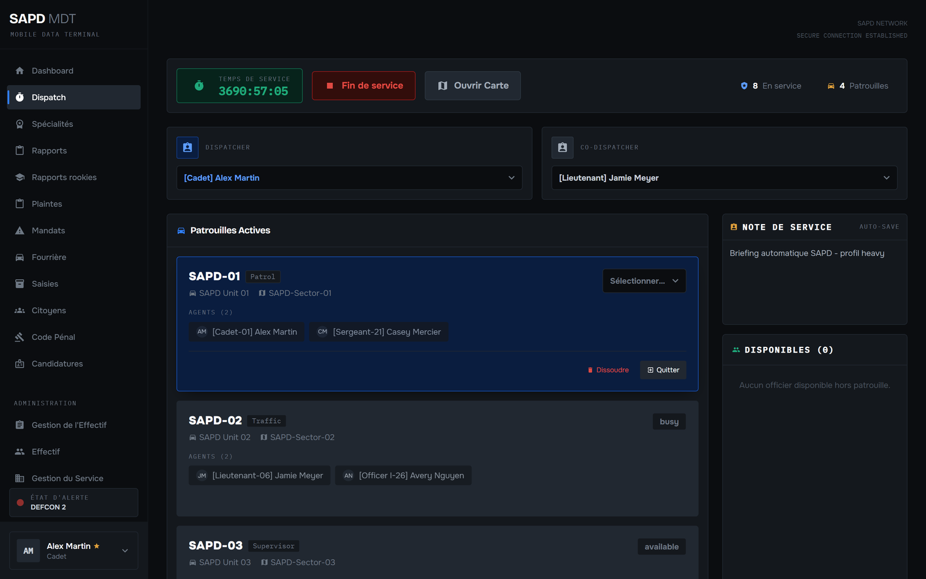Navigate to Citoyens page
Viewport: 926px width, 579px height.
click(74, 310)
